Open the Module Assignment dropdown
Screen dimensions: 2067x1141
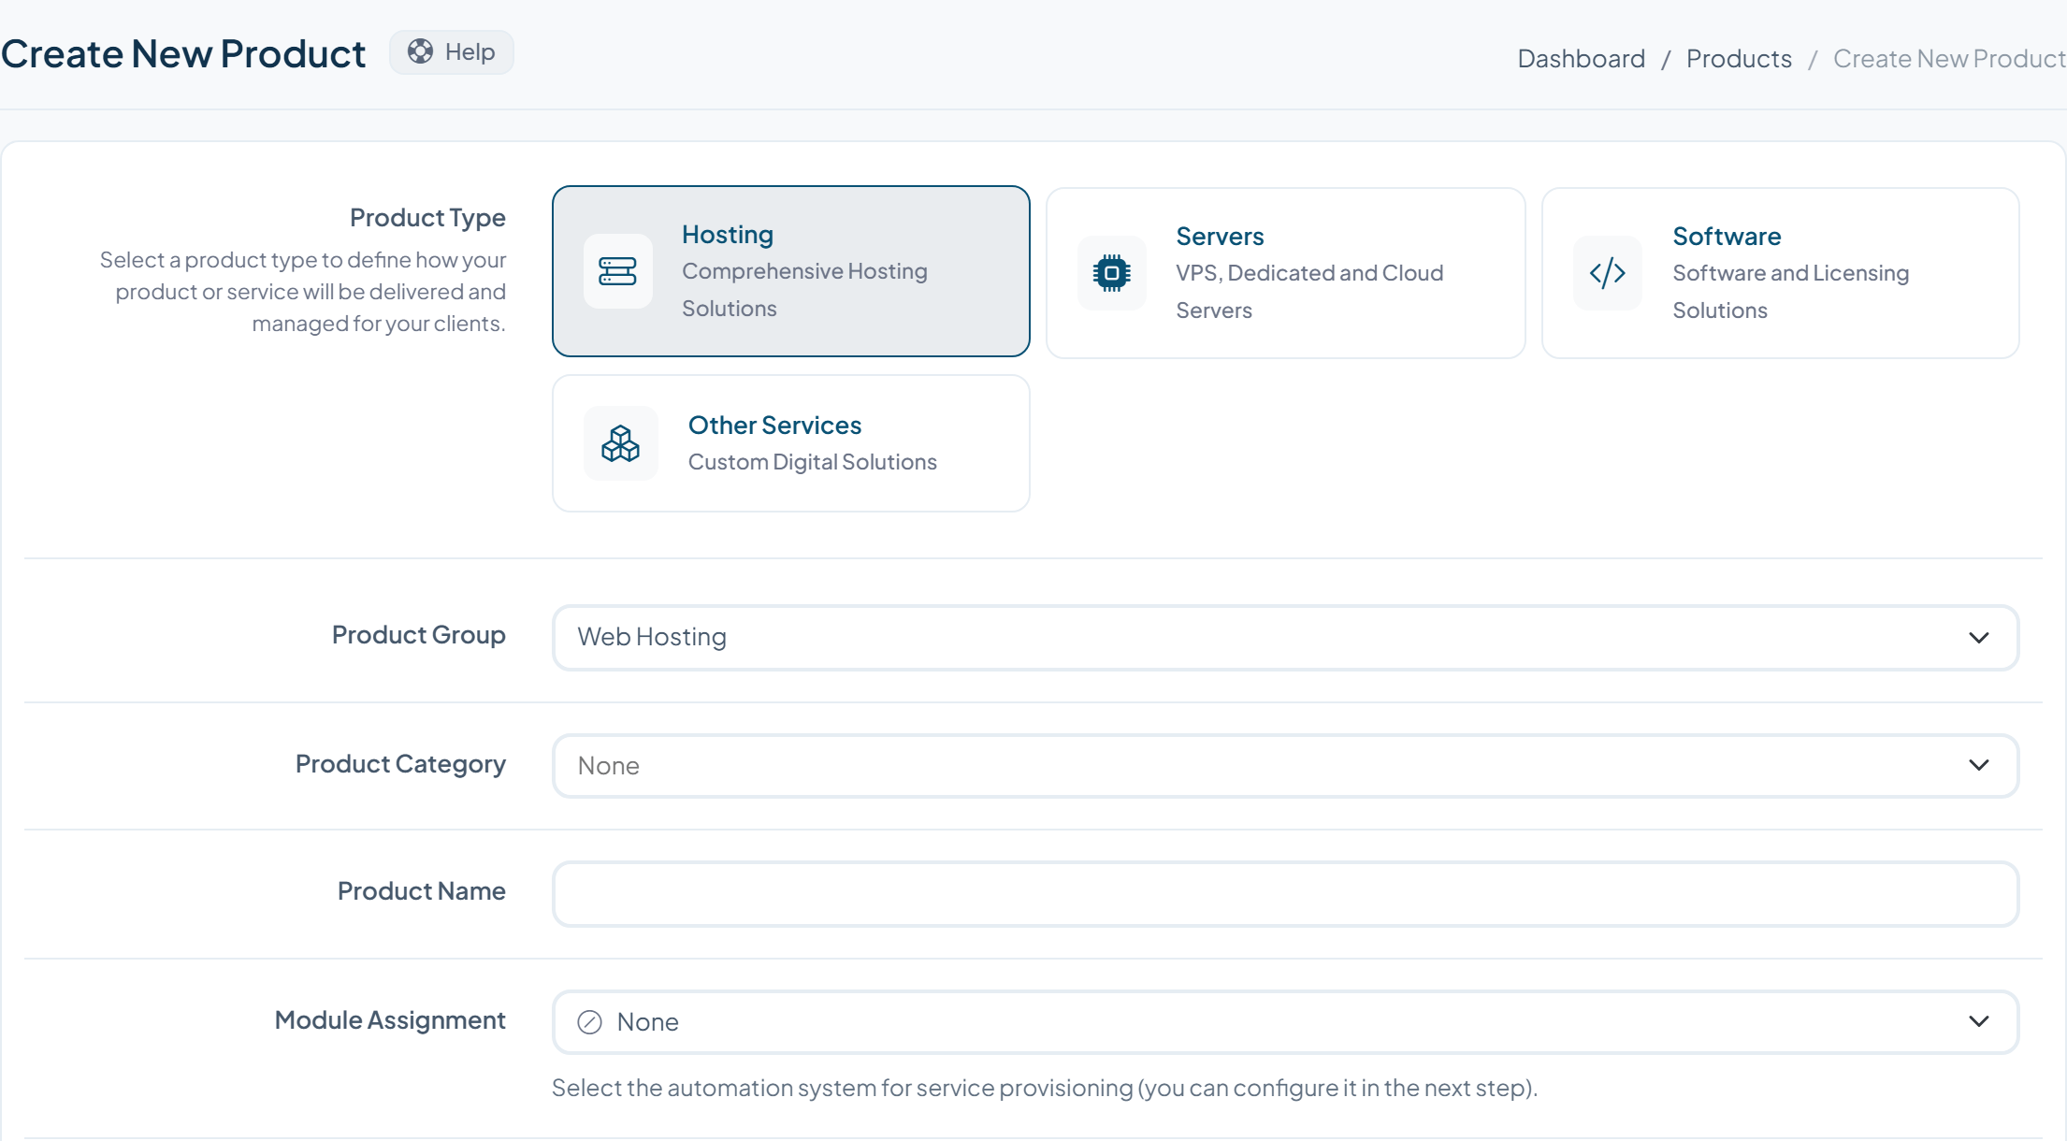(x=1285, y=1022)
